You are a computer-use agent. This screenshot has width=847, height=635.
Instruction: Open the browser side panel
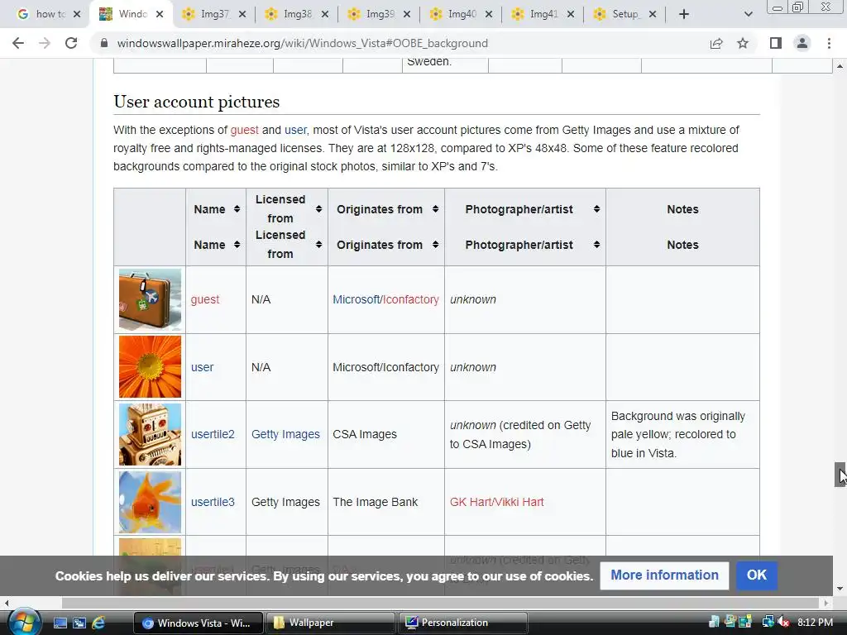pos(776,43)
